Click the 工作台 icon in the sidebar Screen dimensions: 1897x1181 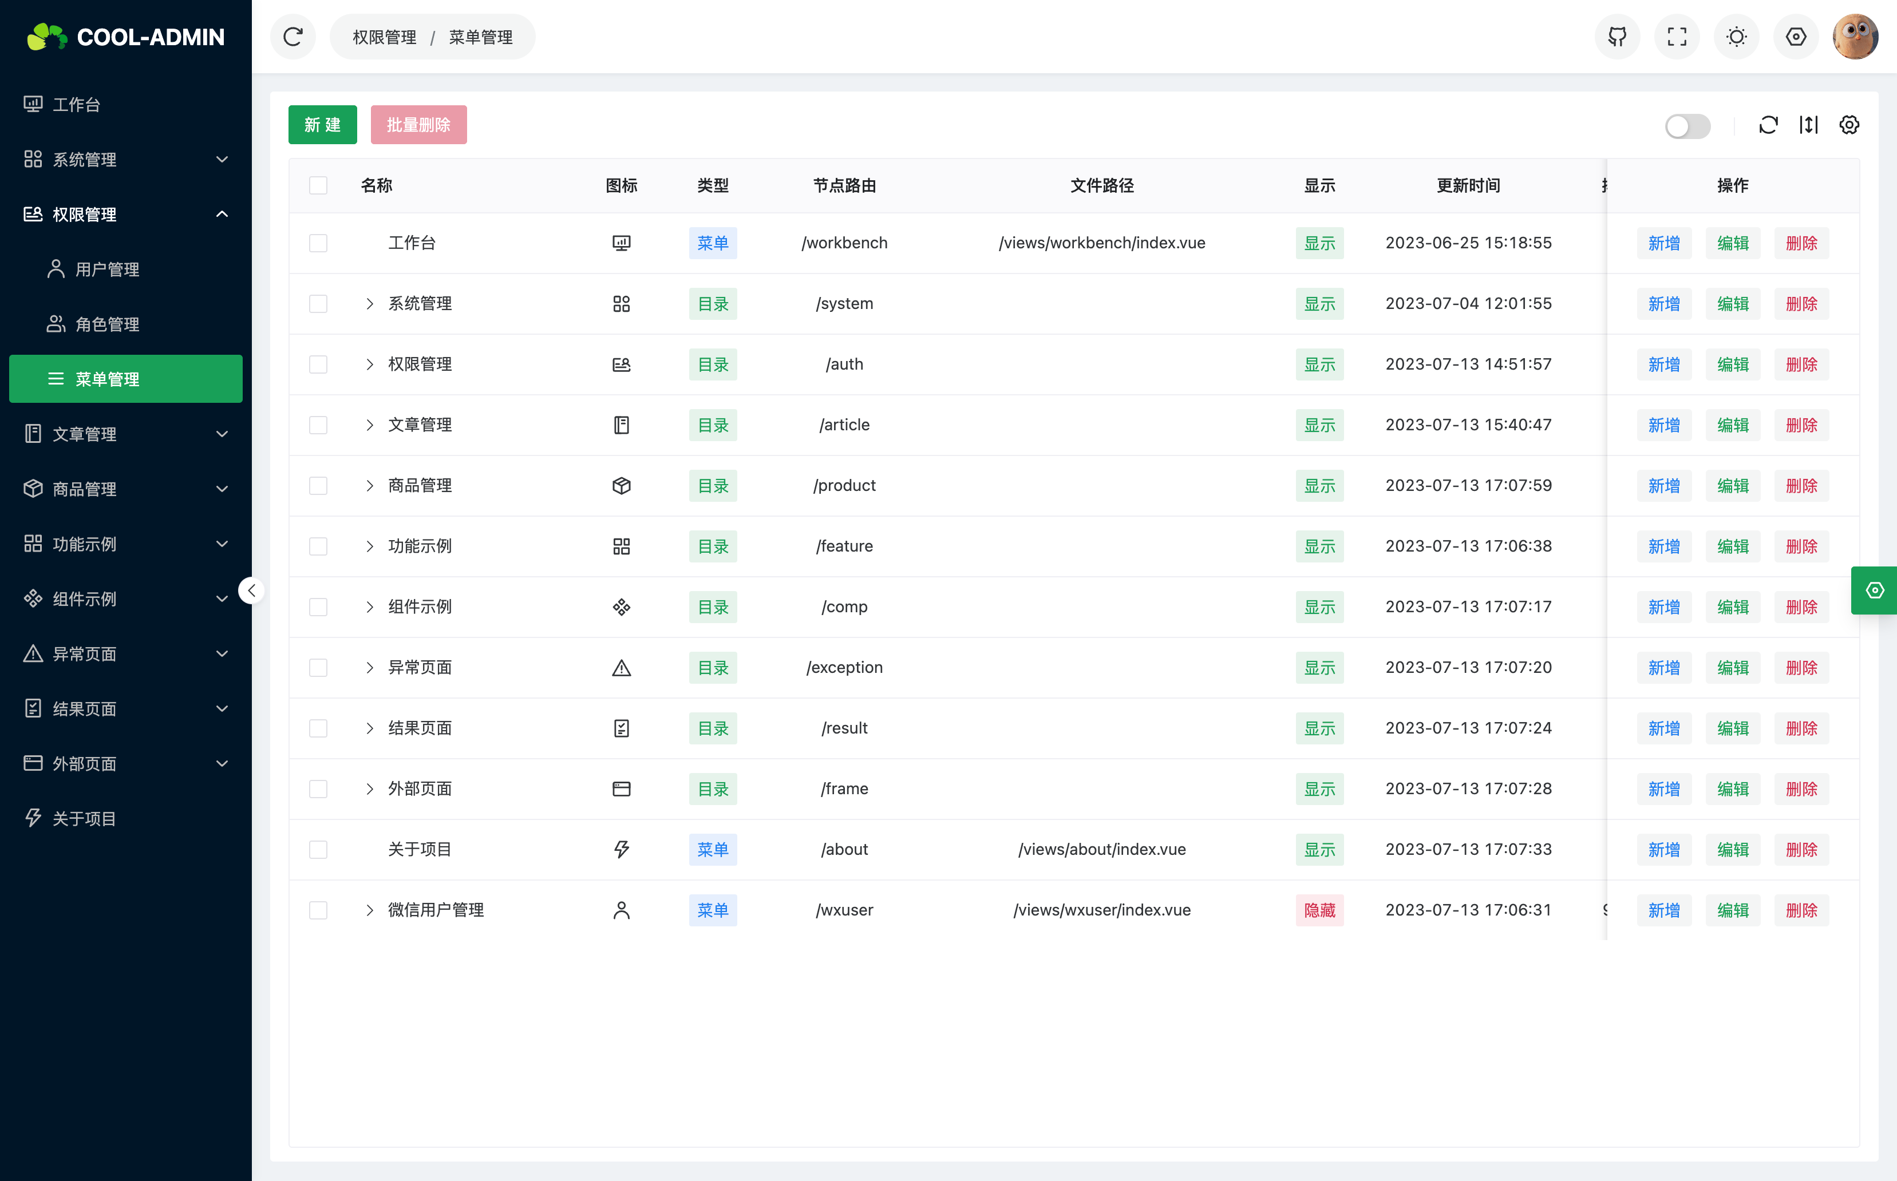(x=33, y=104)
